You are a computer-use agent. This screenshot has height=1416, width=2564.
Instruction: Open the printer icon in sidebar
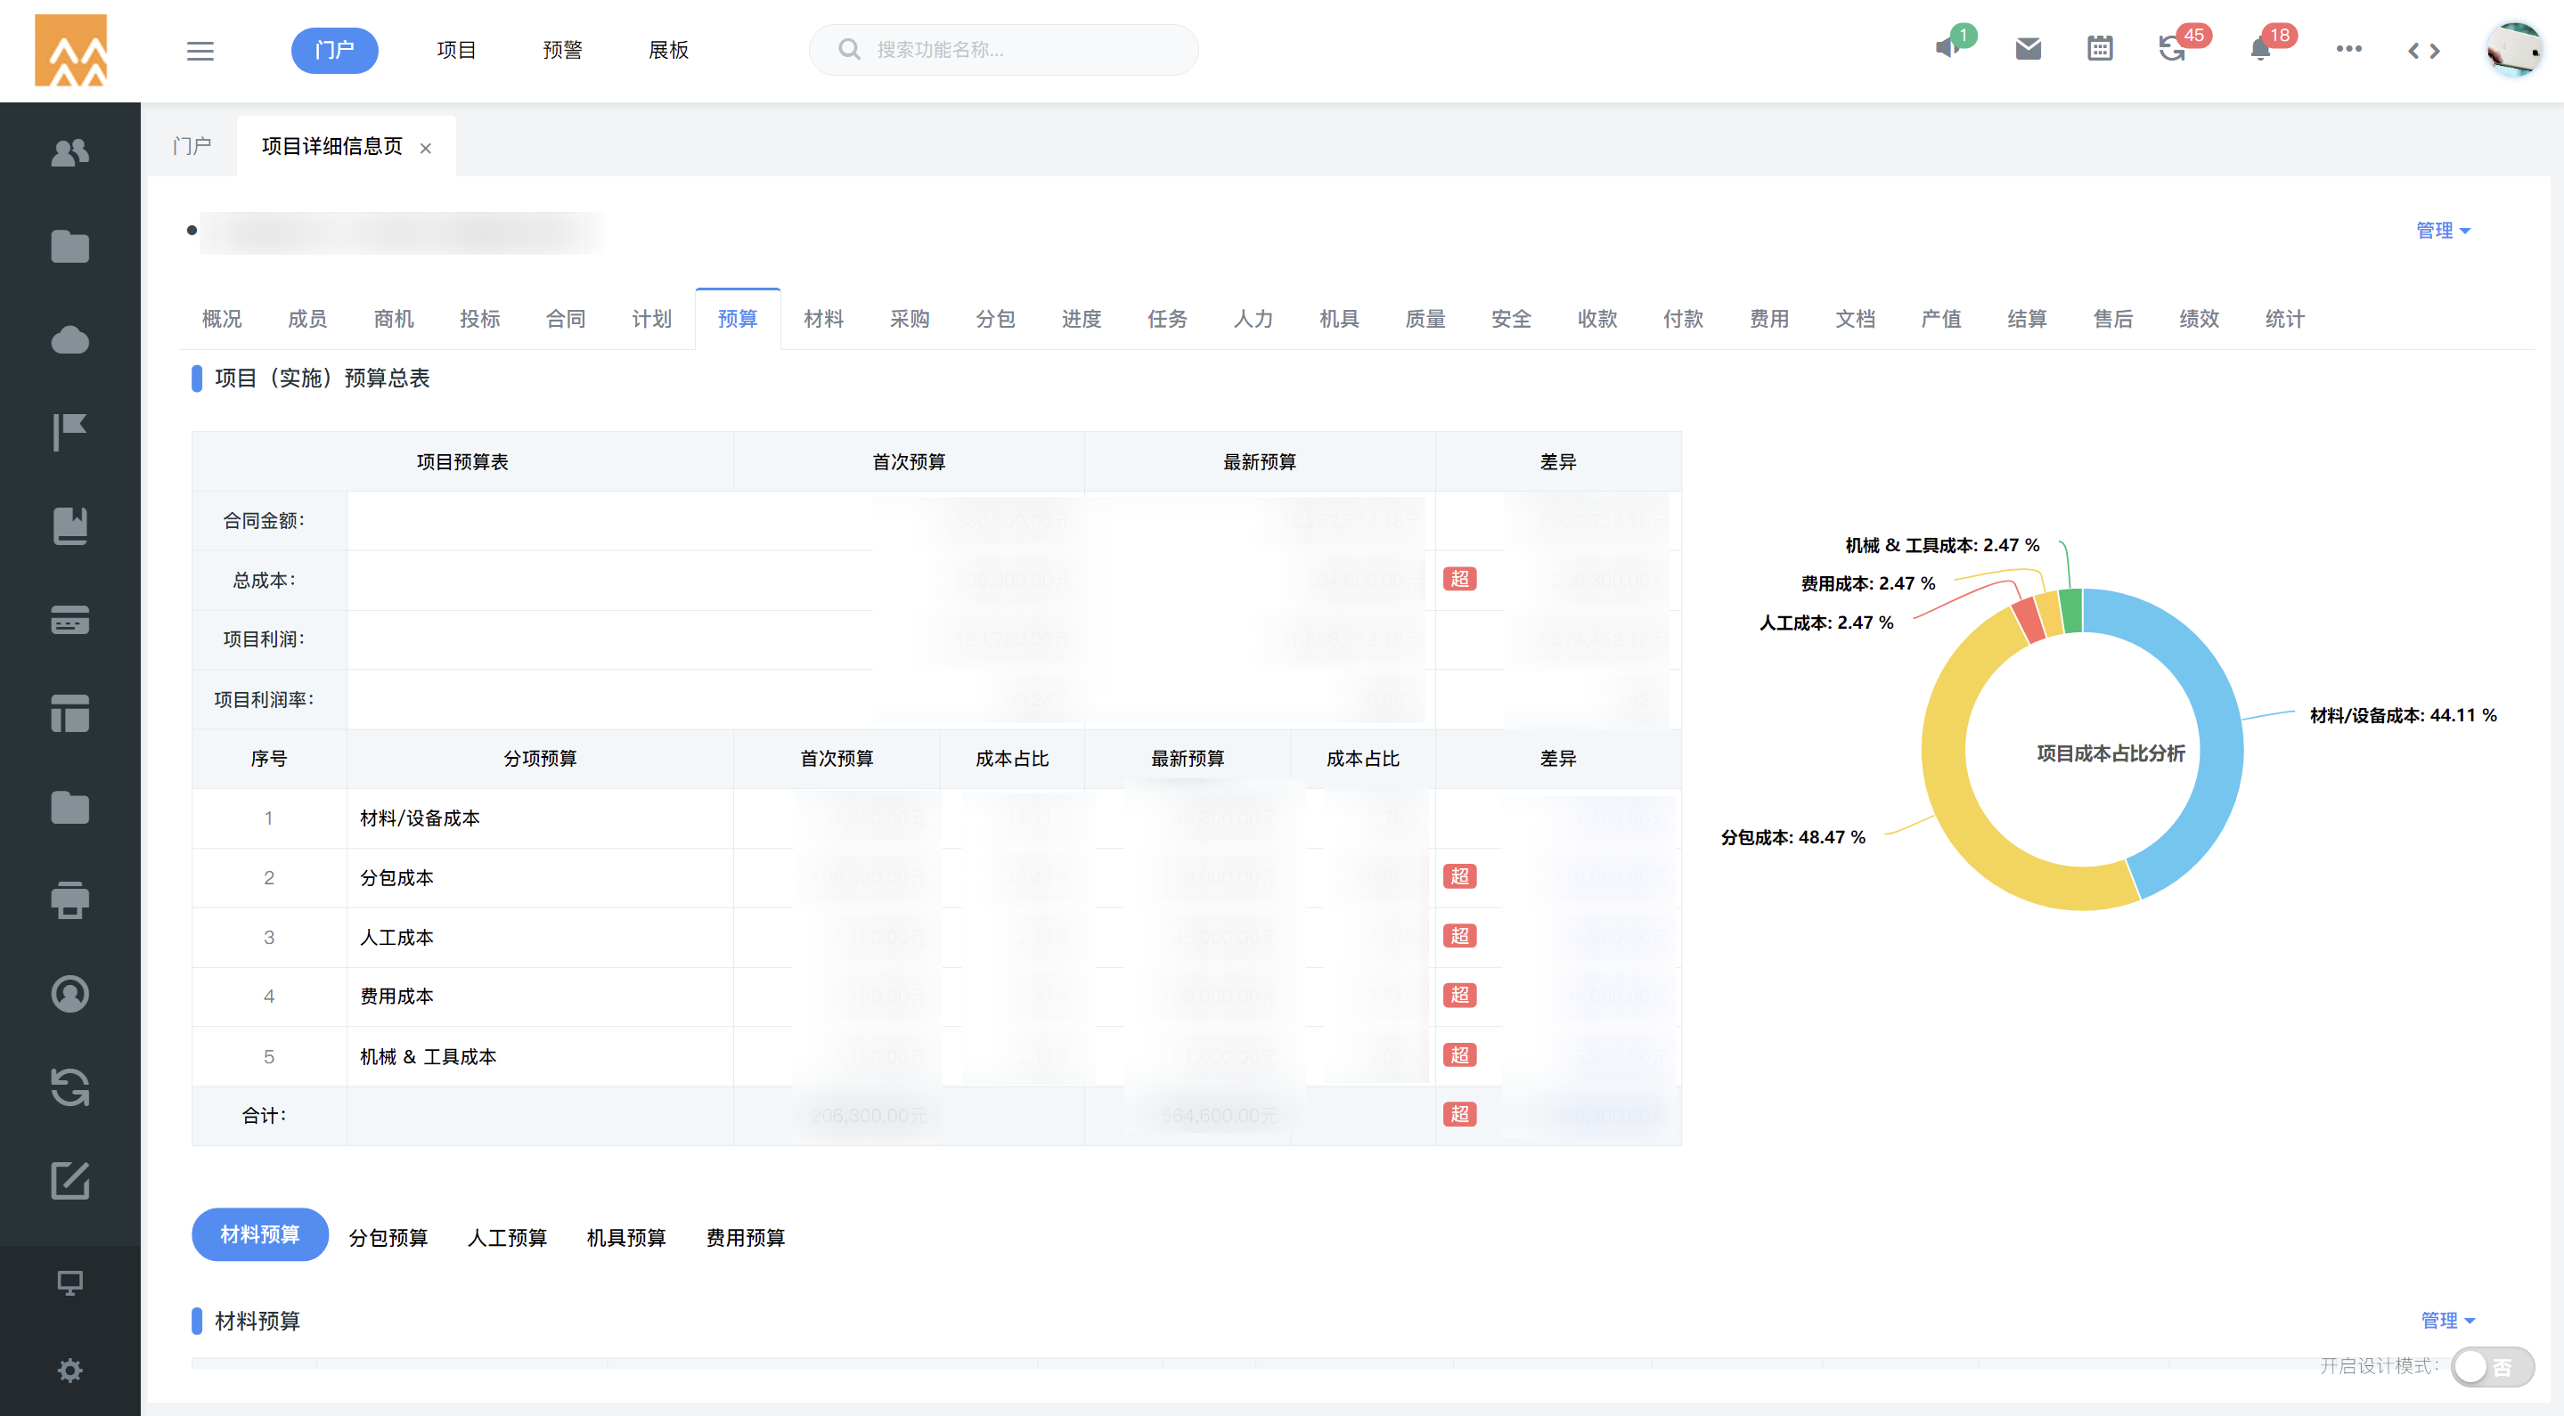click(x=69, y=900)
